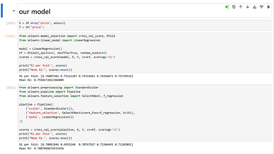Image resolution: width=274 pixels, height=154 pixels.
Task: Duplicate the 'our model' cell
Action: (234, 7)
